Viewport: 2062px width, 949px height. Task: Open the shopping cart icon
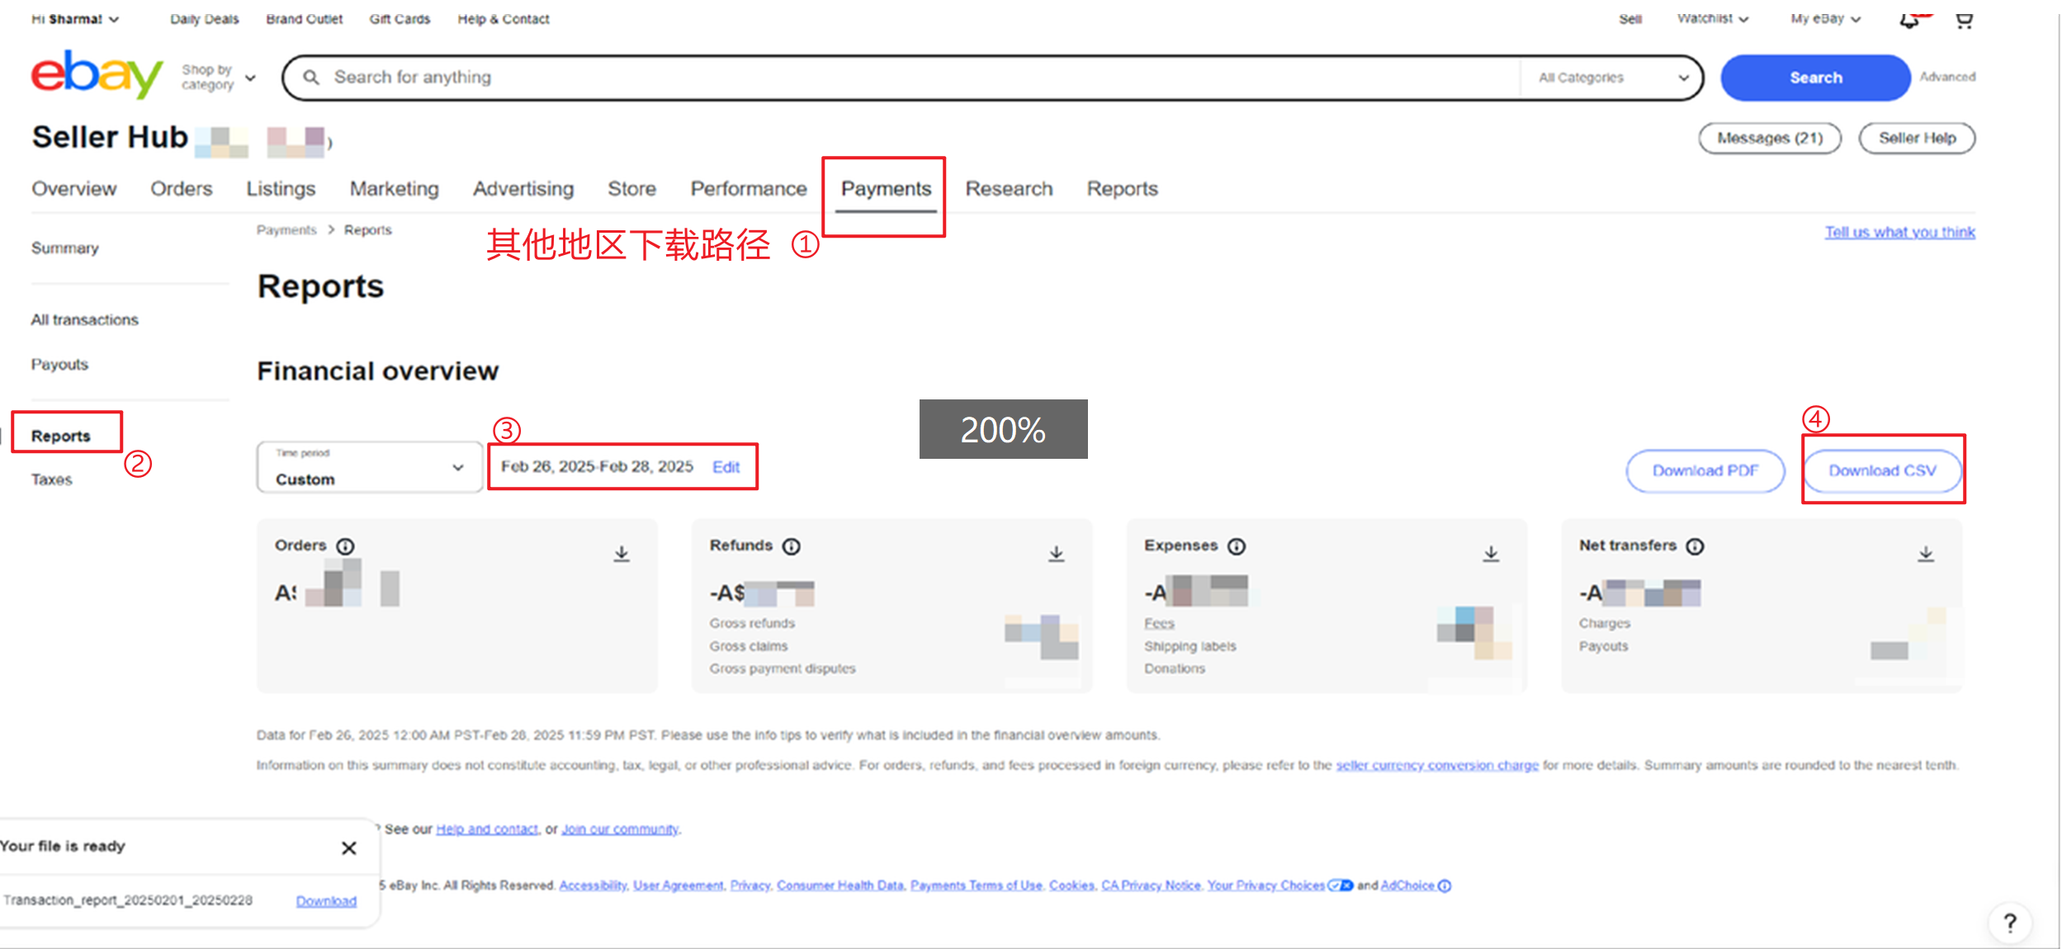click(x=1965, y=20)
